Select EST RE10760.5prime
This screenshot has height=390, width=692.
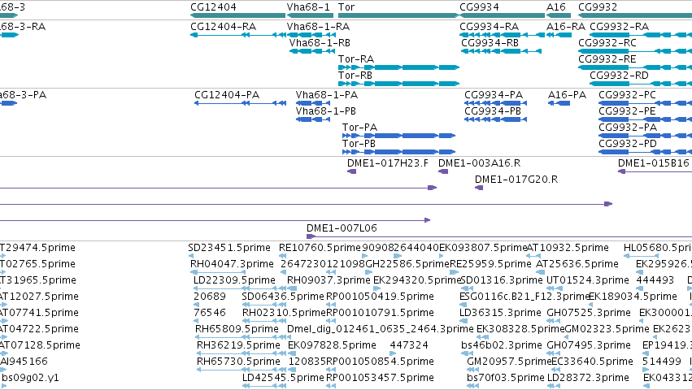320,248
